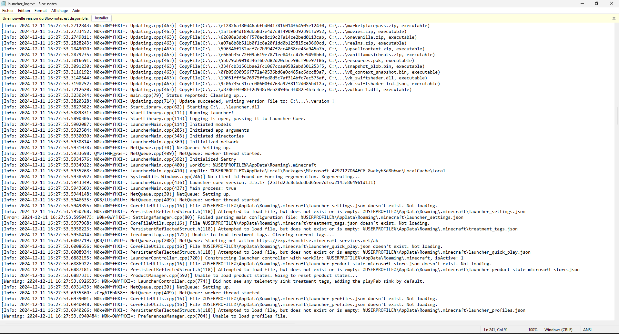Open the Affichage menu
619x334 pixels.
pos(59,11)
